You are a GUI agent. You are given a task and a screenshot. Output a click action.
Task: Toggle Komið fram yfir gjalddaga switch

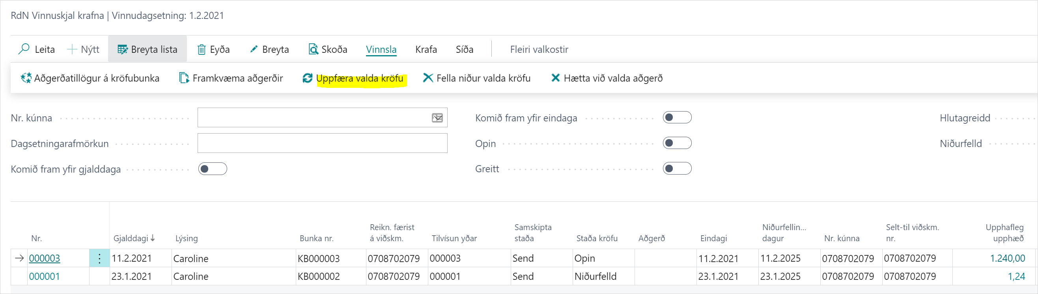[213, 169]
